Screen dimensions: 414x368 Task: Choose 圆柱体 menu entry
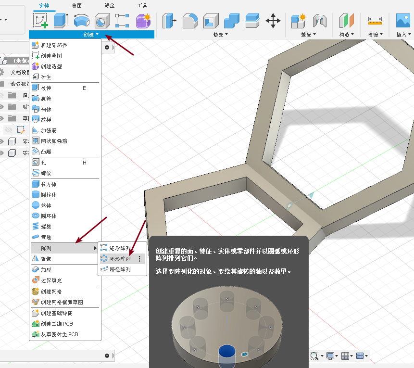(65, 195)
